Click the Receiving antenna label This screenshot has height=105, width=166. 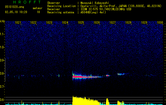pos(61,12)
